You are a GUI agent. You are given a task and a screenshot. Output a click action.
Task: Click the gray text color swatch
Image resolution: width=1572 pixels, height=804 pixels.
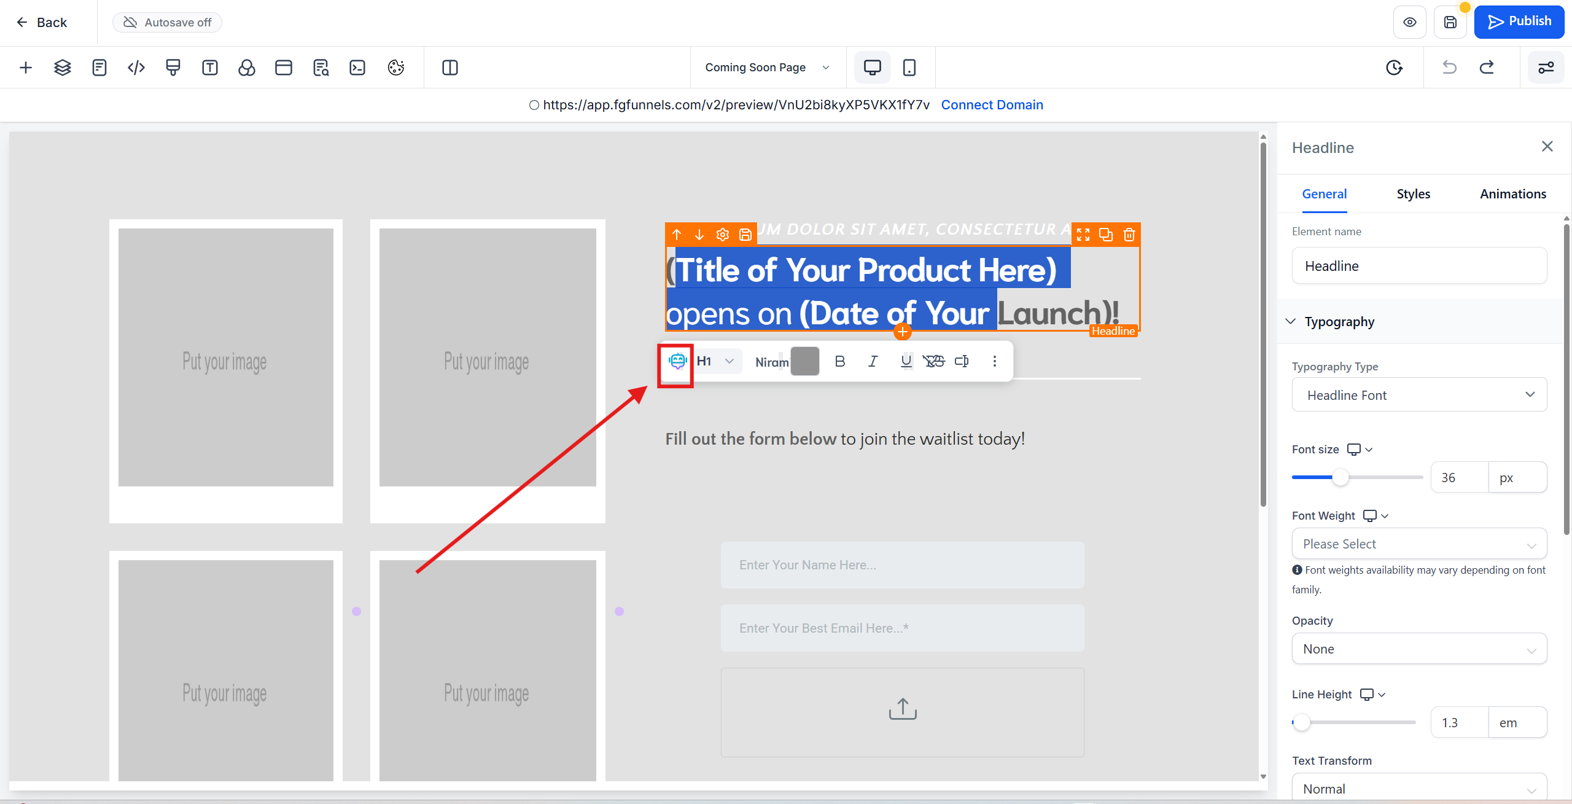coord(804,361)
